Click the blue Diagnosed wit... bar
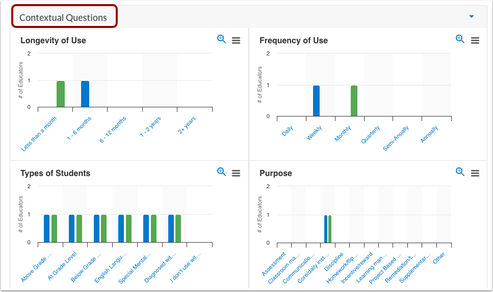493x292 pixels. 171,228
